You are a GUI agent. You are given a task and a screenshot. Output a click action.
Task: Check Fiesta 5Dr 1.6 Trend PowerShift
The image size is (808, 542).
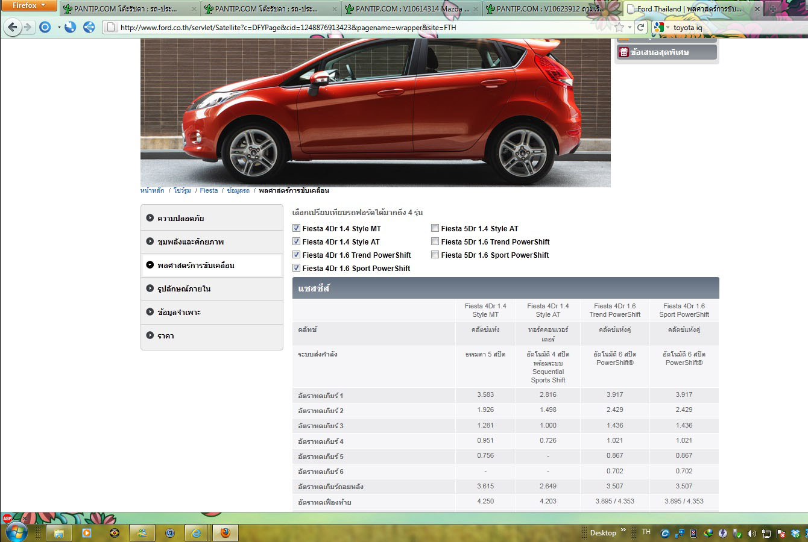(x=435, y=241)
